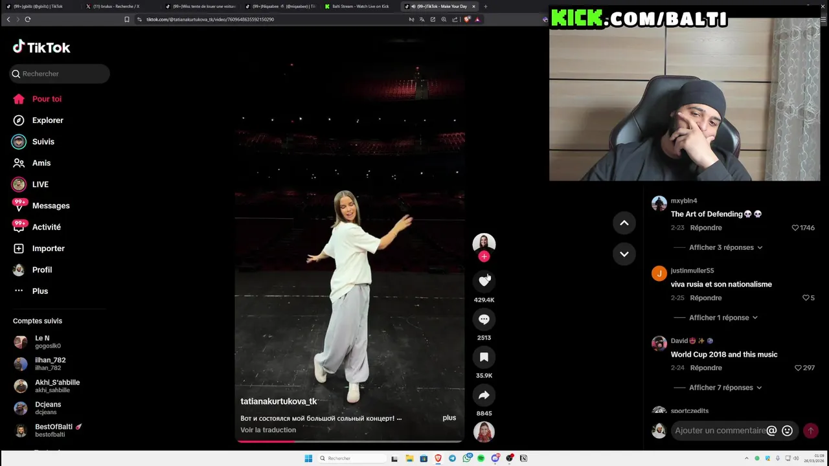Expand Afficher 7 réponses
This screenshot has height=466, width=829.
pos(725,388)
